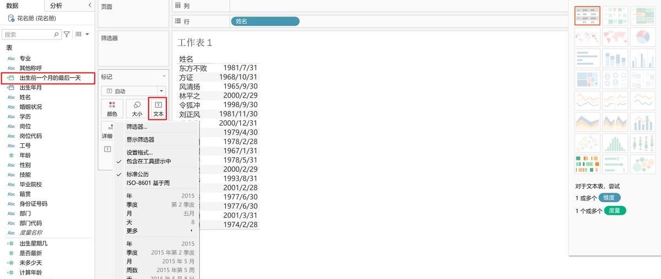
Task: Select 季度 2015 年第 2 季度 date value
Action: click(156, 253)
